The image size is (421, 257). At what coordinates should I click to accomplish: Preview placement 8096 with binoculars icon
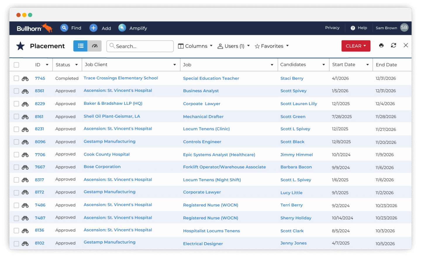click(x=25, y=142)
